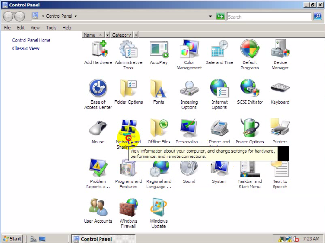Open Internet Options
Viewport: 325px width, 243px height.
point(219,94)
